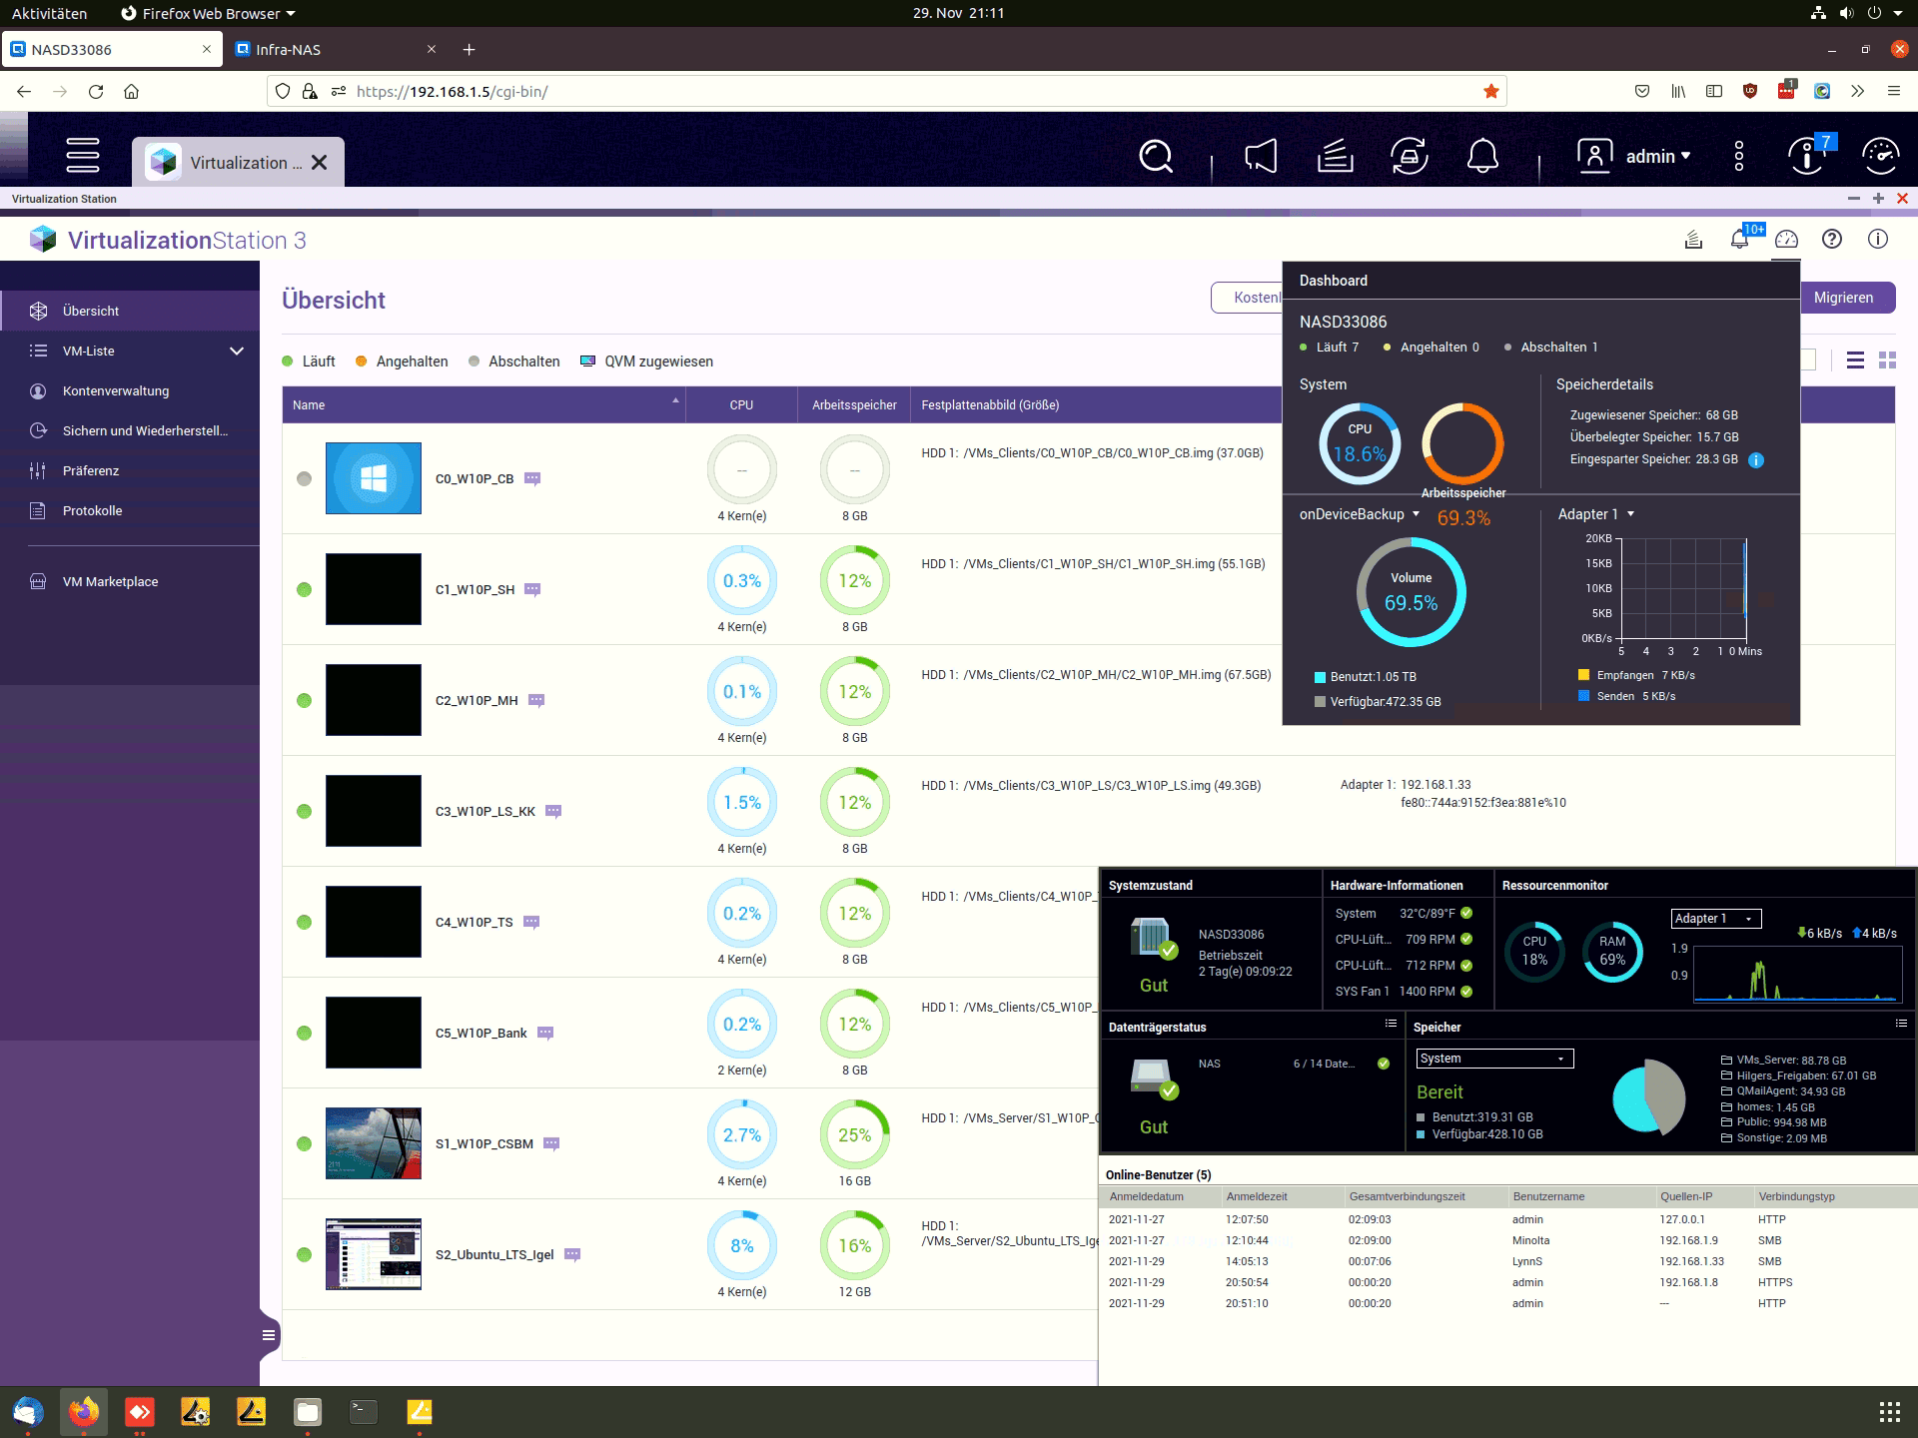
Task: Bookmark star in Firefox address bar
Action: click(1491, 91)
